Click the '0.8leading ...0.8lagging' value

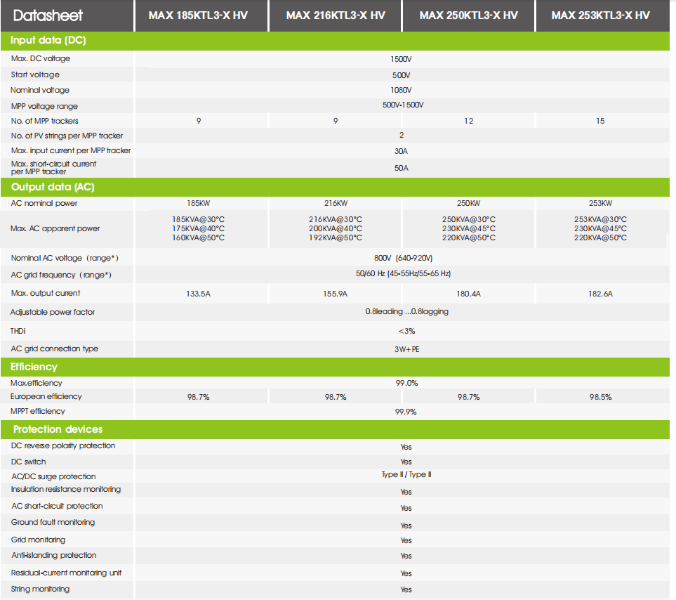click(x=407, y=311)
